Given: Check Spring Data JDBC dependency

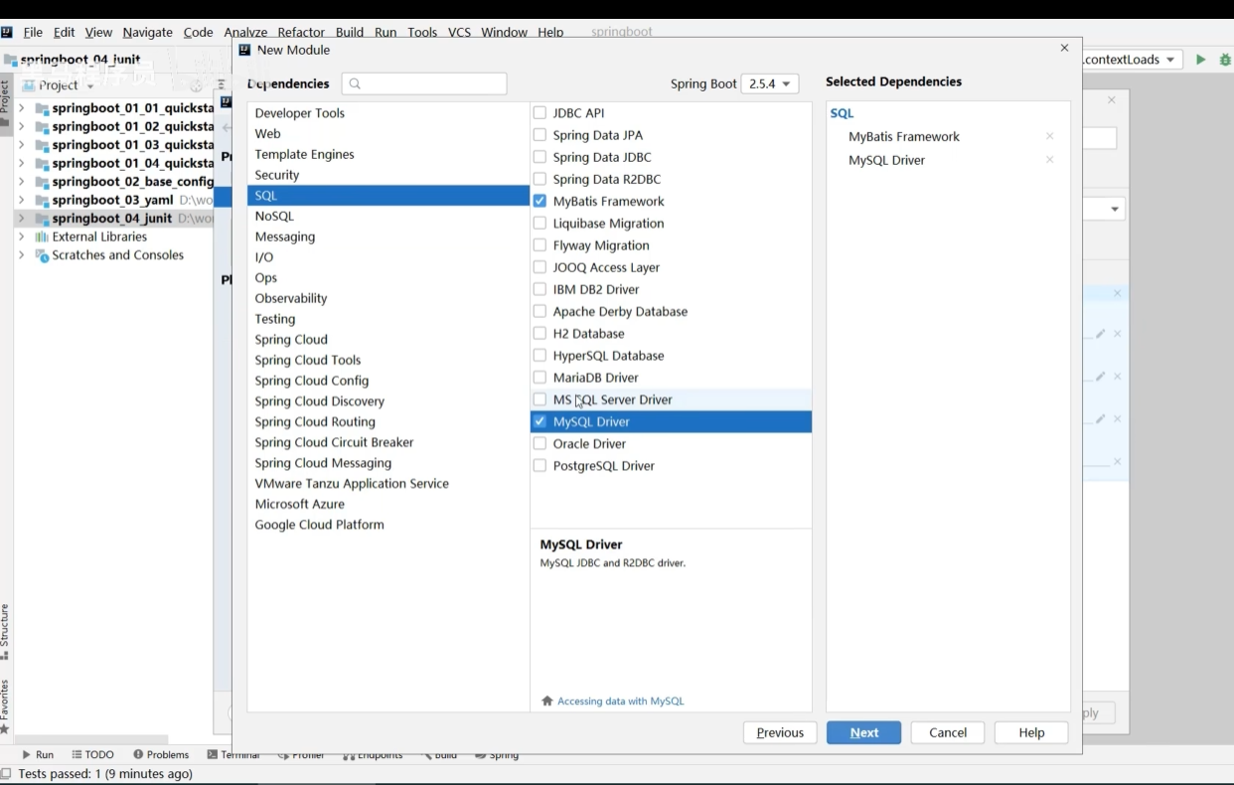Looking at the screenshot, I should [540, 157].
